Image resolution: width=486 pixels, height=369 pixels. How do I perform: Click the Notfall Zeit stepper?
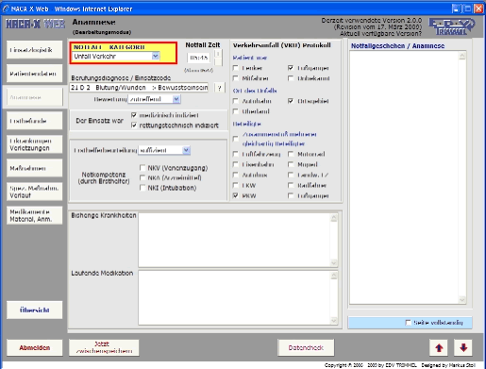tap(218, 58)
